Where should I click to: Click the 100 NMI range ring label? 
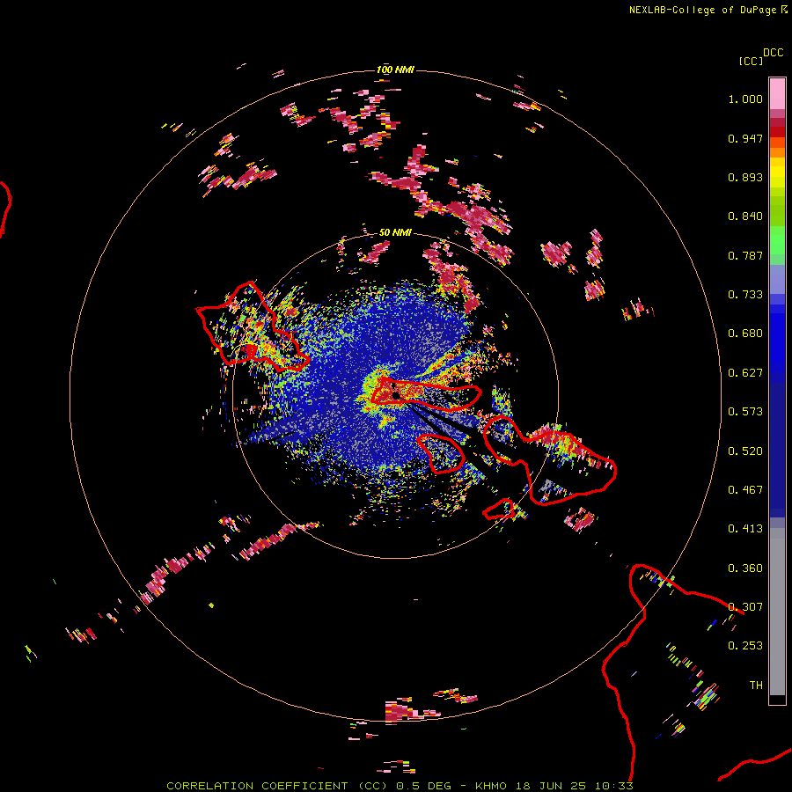click(x=395, y=70)
